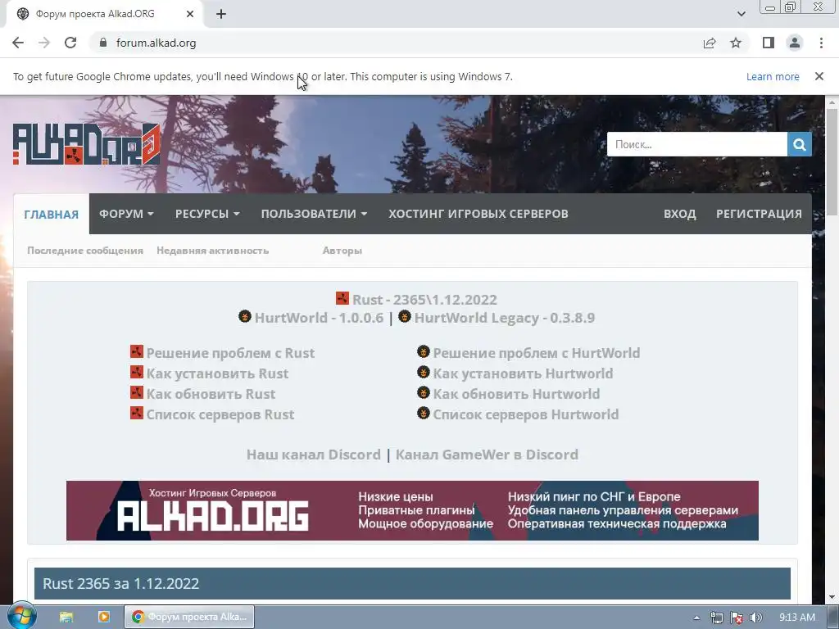Click Rust icon beside Как обновить Rust

[137, 392]
